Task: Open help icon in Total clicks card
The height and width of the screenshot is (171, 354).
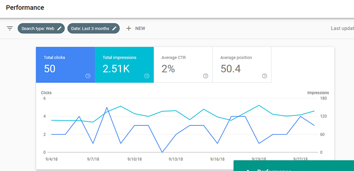Action: (88, 76)
